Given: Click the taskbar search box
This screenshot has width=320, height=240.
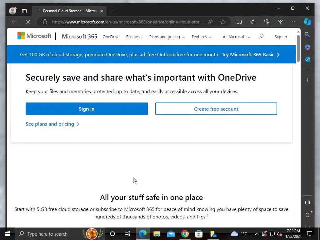Looking at the screenshot, I should 60,234.
